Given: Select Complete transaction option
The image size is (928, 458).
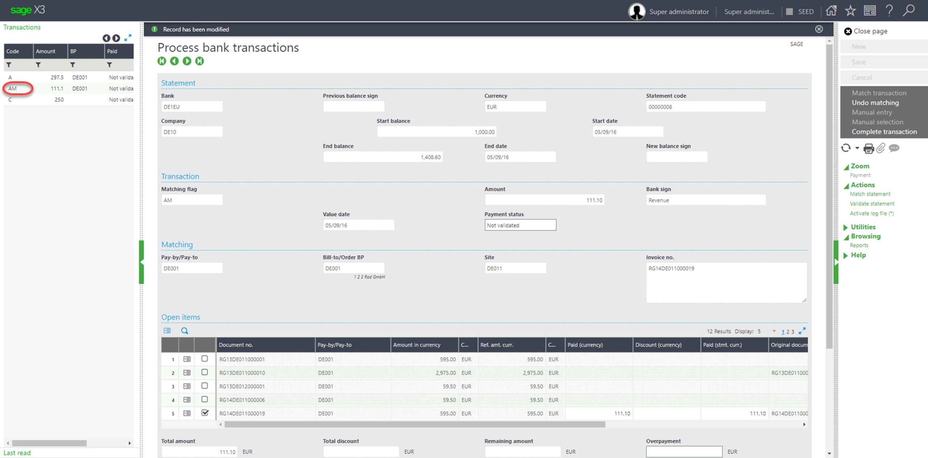Looking at the screenshot, I should (884, 132).
